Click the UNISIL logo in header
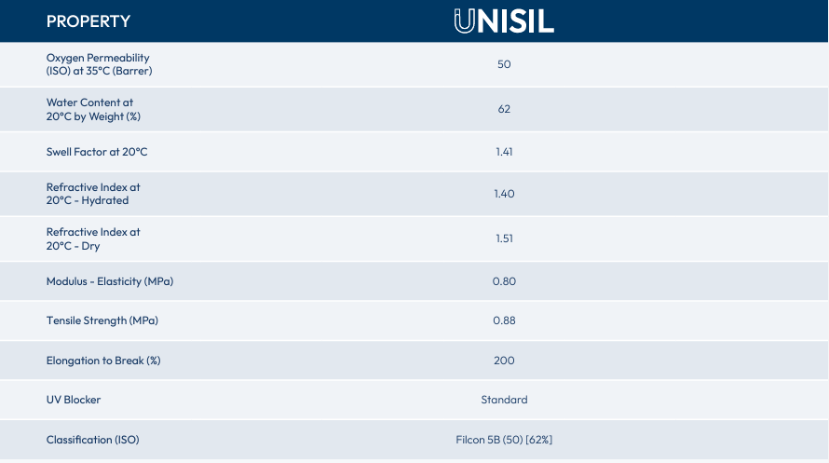Viewport: 829px width, 463px height. 504,20
